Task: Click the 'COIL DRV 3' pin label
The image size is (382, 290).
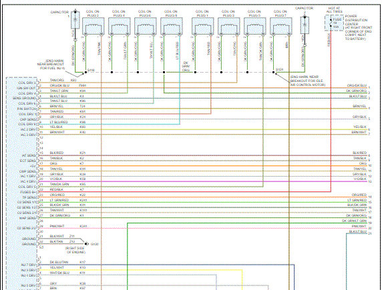Action: [x=27, y=83]
